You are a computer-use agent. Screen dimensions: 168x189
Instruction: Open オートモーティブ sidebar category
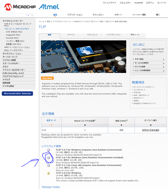point(10,57)
